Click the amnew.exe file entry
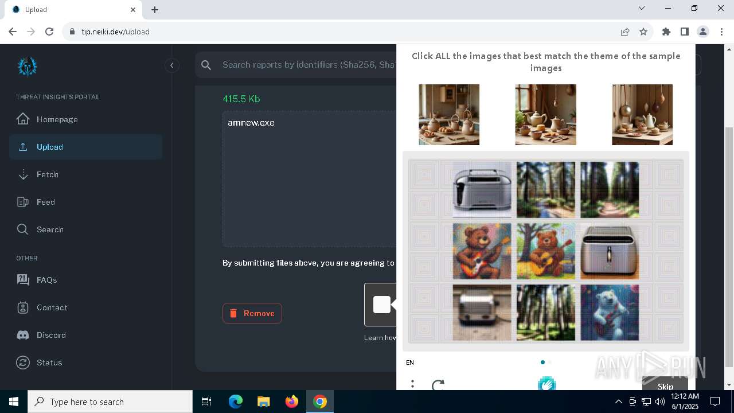This screenshot has width=734, height=413. [251, 123]
